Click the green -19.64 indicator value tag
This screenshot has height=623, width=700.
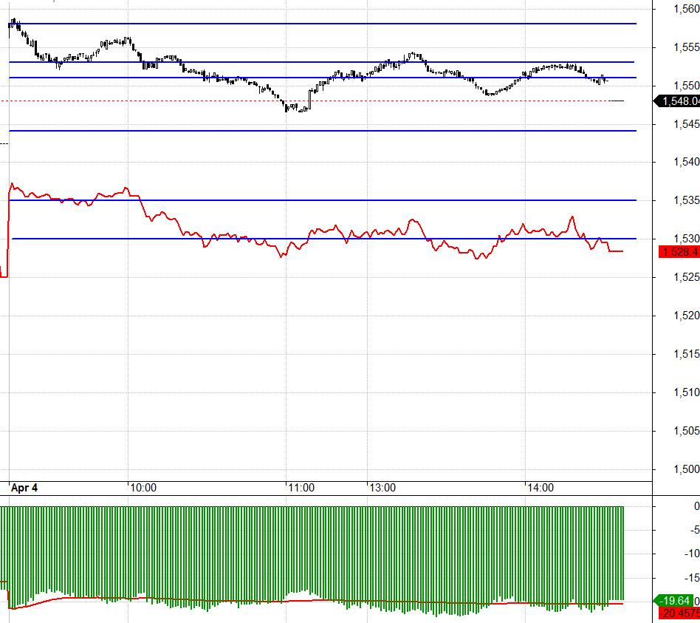(676, 600)
